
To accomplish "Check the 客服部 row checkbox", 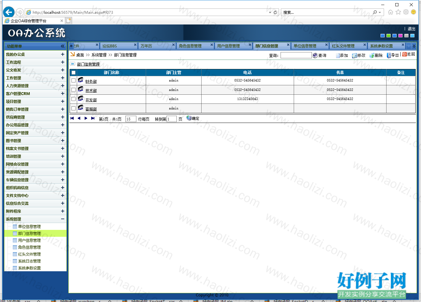I will [73, 108].
